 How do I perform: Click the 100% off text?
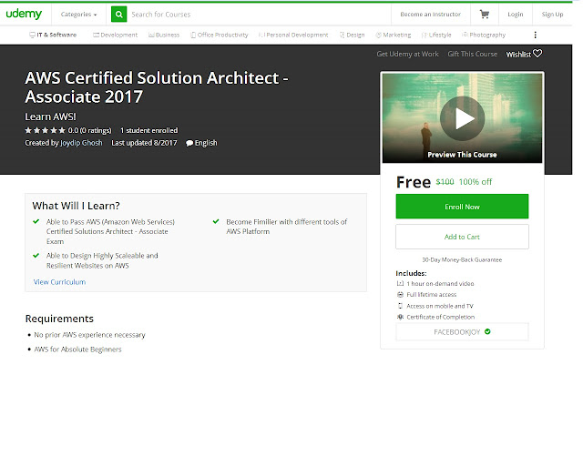pos(476,182)
